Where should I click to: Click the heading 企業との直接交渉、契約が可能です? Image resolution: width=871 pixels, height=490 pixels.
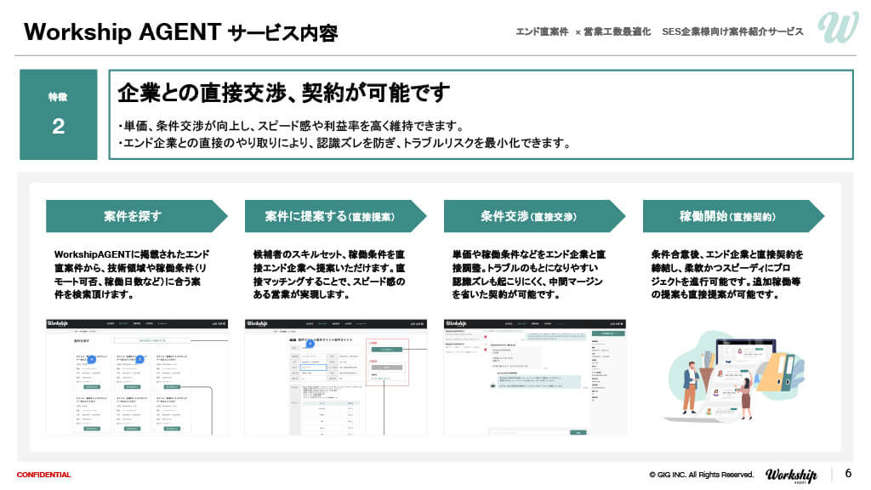click(x=283, y=92)
